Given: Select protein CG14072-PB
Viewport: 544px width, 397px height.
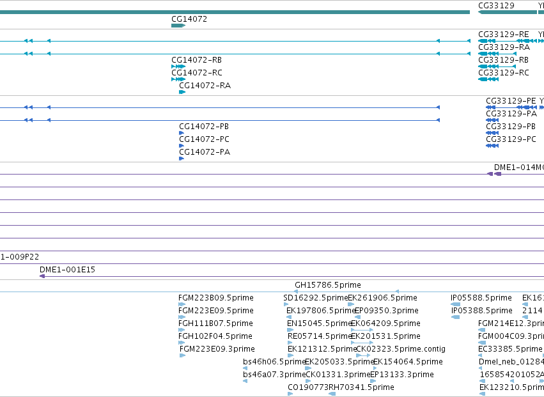Looking at the screenshot, I should pyautogui.click(x=204, y=127).
